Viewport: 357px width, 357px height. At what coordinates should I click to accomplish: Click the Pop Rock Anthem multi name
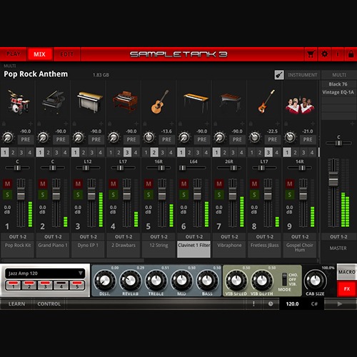coord(36,74)
